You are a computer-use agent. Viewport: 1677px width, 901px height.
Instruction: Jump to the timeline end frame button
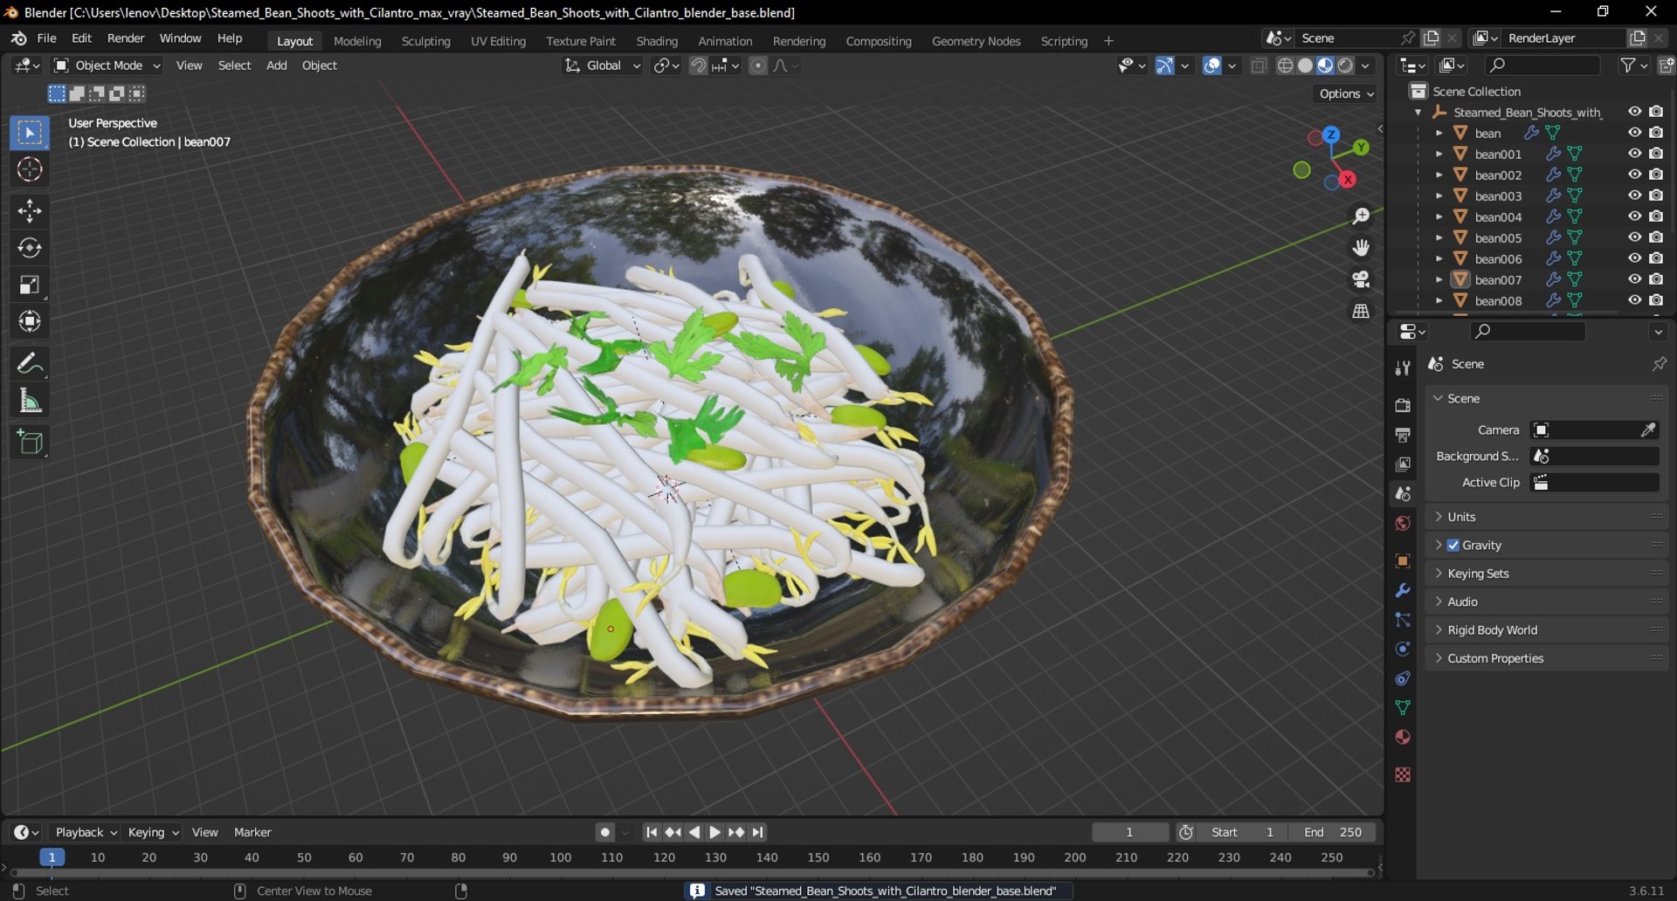tap(757, 833)
